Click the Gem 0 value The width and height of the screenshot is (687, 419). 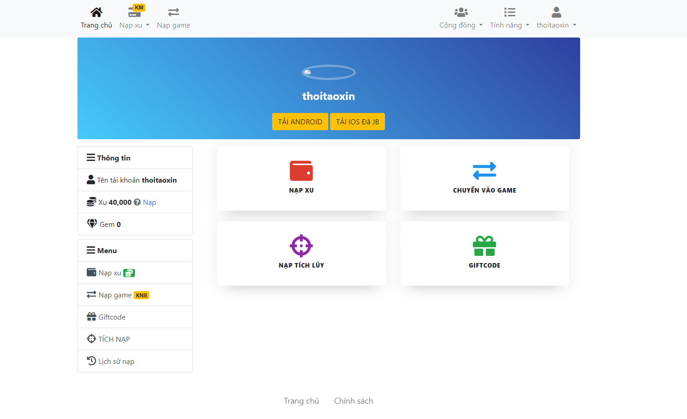119,225
